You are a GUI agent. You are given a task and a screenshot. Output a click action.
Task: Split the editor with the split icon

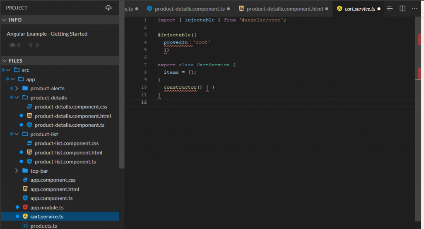tap(402, 9)
